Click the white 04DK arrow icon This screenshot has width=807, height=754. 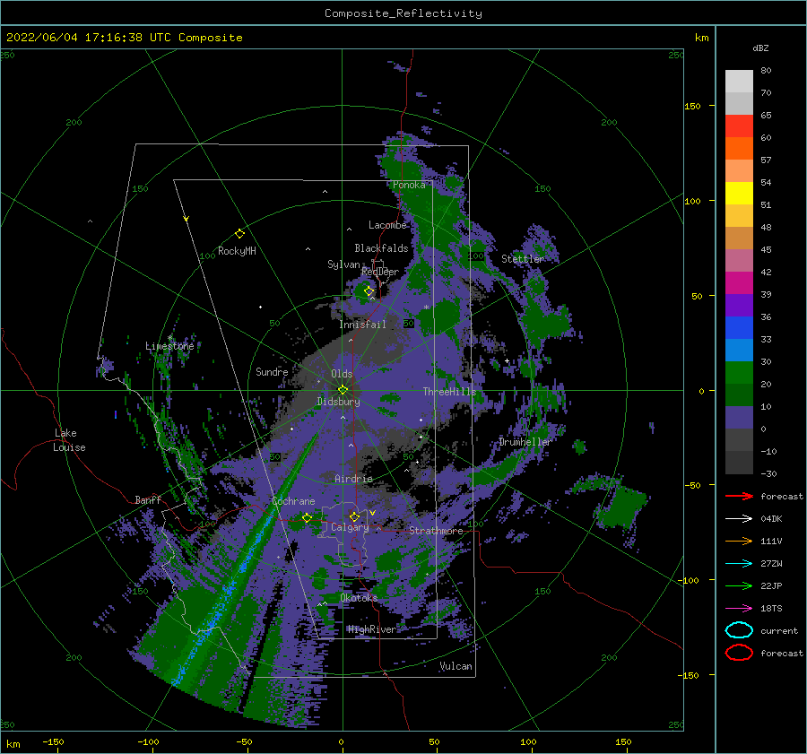pos(739,518)
